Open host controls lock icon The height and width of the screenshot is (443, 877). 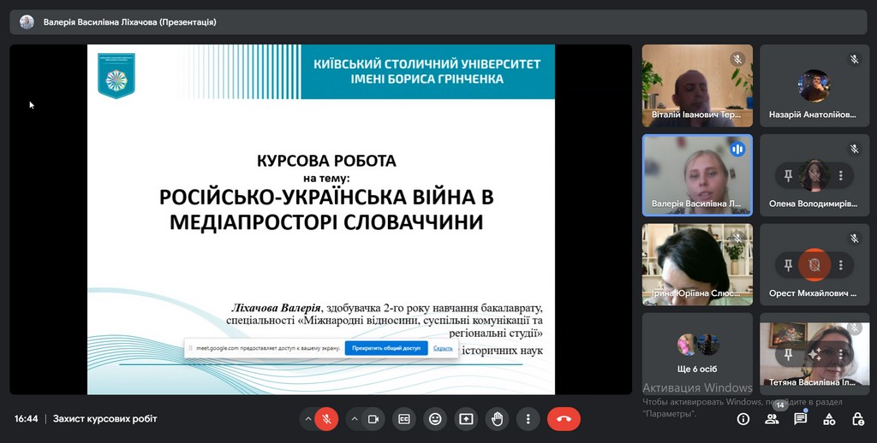[x=857, y=419]
